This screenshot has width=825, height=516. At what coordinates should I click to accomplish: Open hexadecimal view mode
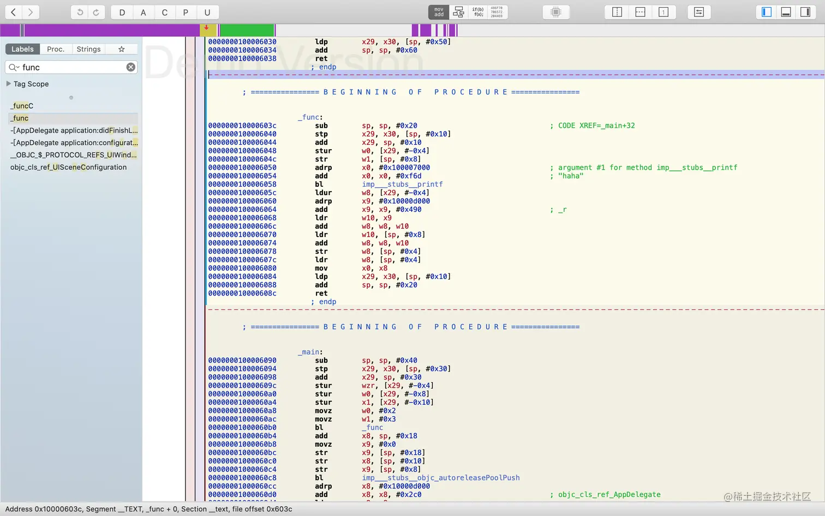(497, 12)
